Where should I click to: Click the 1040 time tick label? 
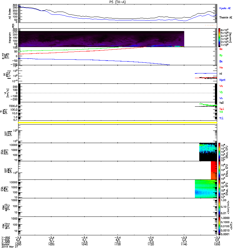[x=84, y=244]
